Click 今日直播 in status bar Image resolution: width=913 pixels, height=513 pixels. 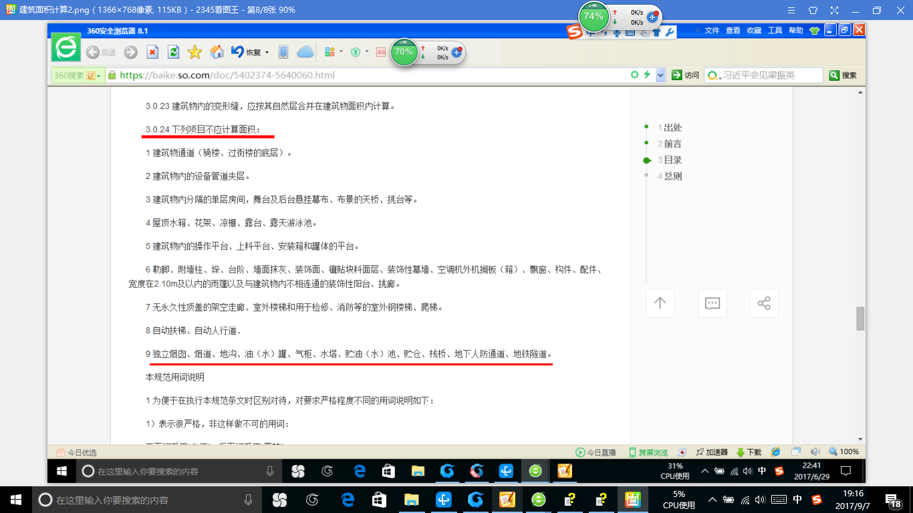click(x=596, y=452)
